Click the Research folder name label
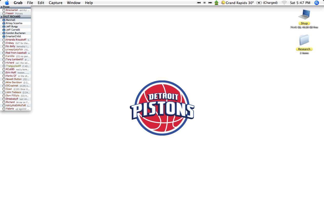The height and width of the screenshot is (216, 324). pos(304,49)
